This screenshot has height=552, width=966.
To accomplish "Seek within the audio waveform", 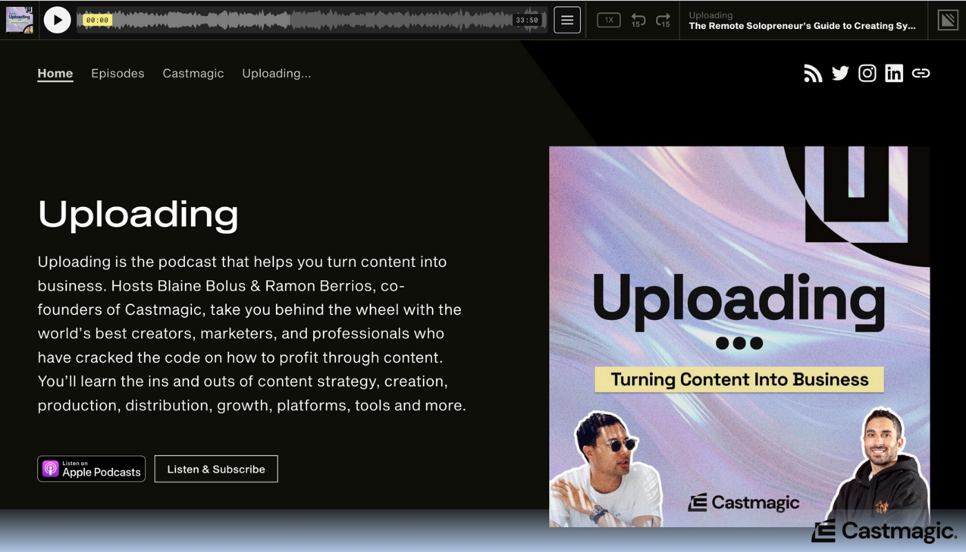I will pyautogui.click(x=312, y=20).
